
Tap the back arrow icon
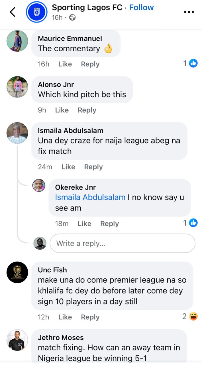[x=13, y=12]
